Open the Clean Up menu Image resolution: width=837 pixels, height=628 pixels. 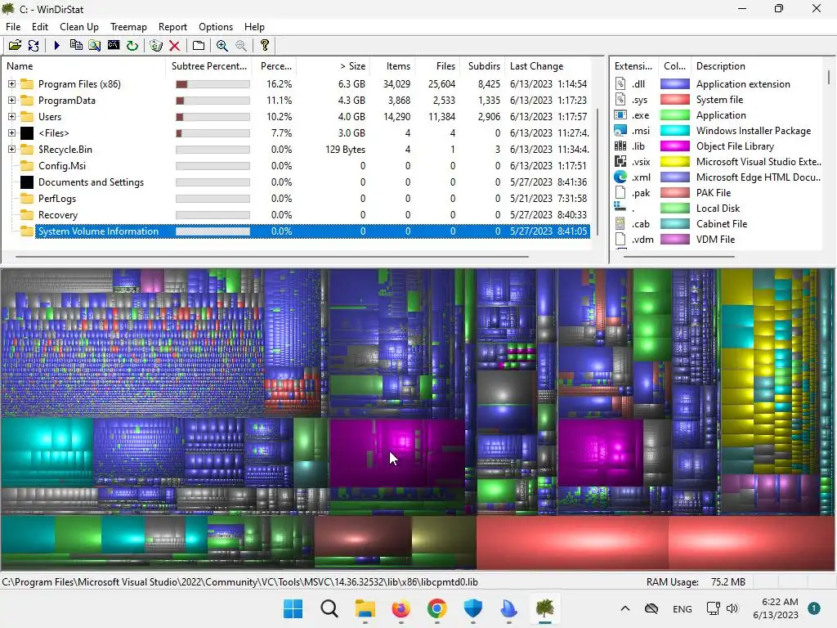(x=79, y=27)
